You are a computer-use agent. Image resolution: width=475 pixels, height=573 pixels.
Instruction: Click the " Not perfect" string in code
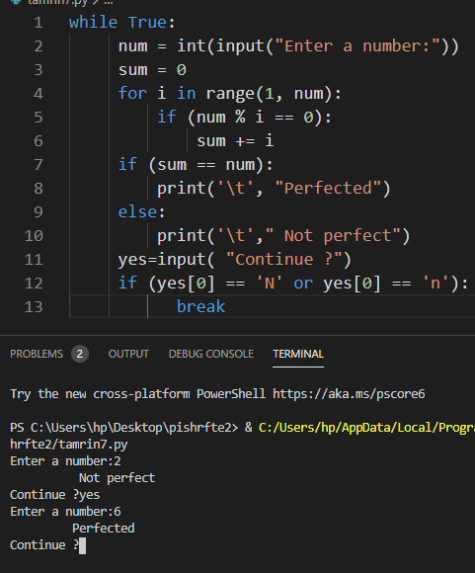pos(333,236)
